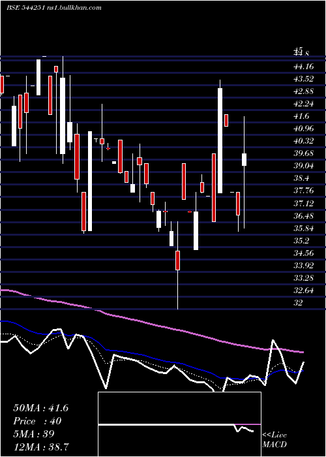This screenshot has width=326, height=457.
Task: Click the tall white candle reaching 42.88
Action: [x=220, y=140]
